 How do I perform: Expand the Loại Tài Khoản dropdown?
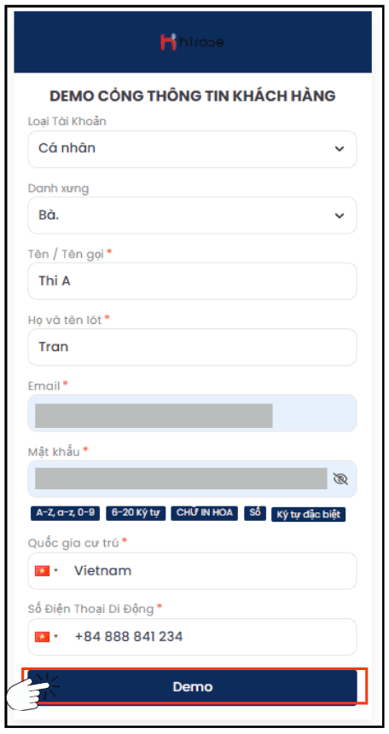tap(192, 149)
